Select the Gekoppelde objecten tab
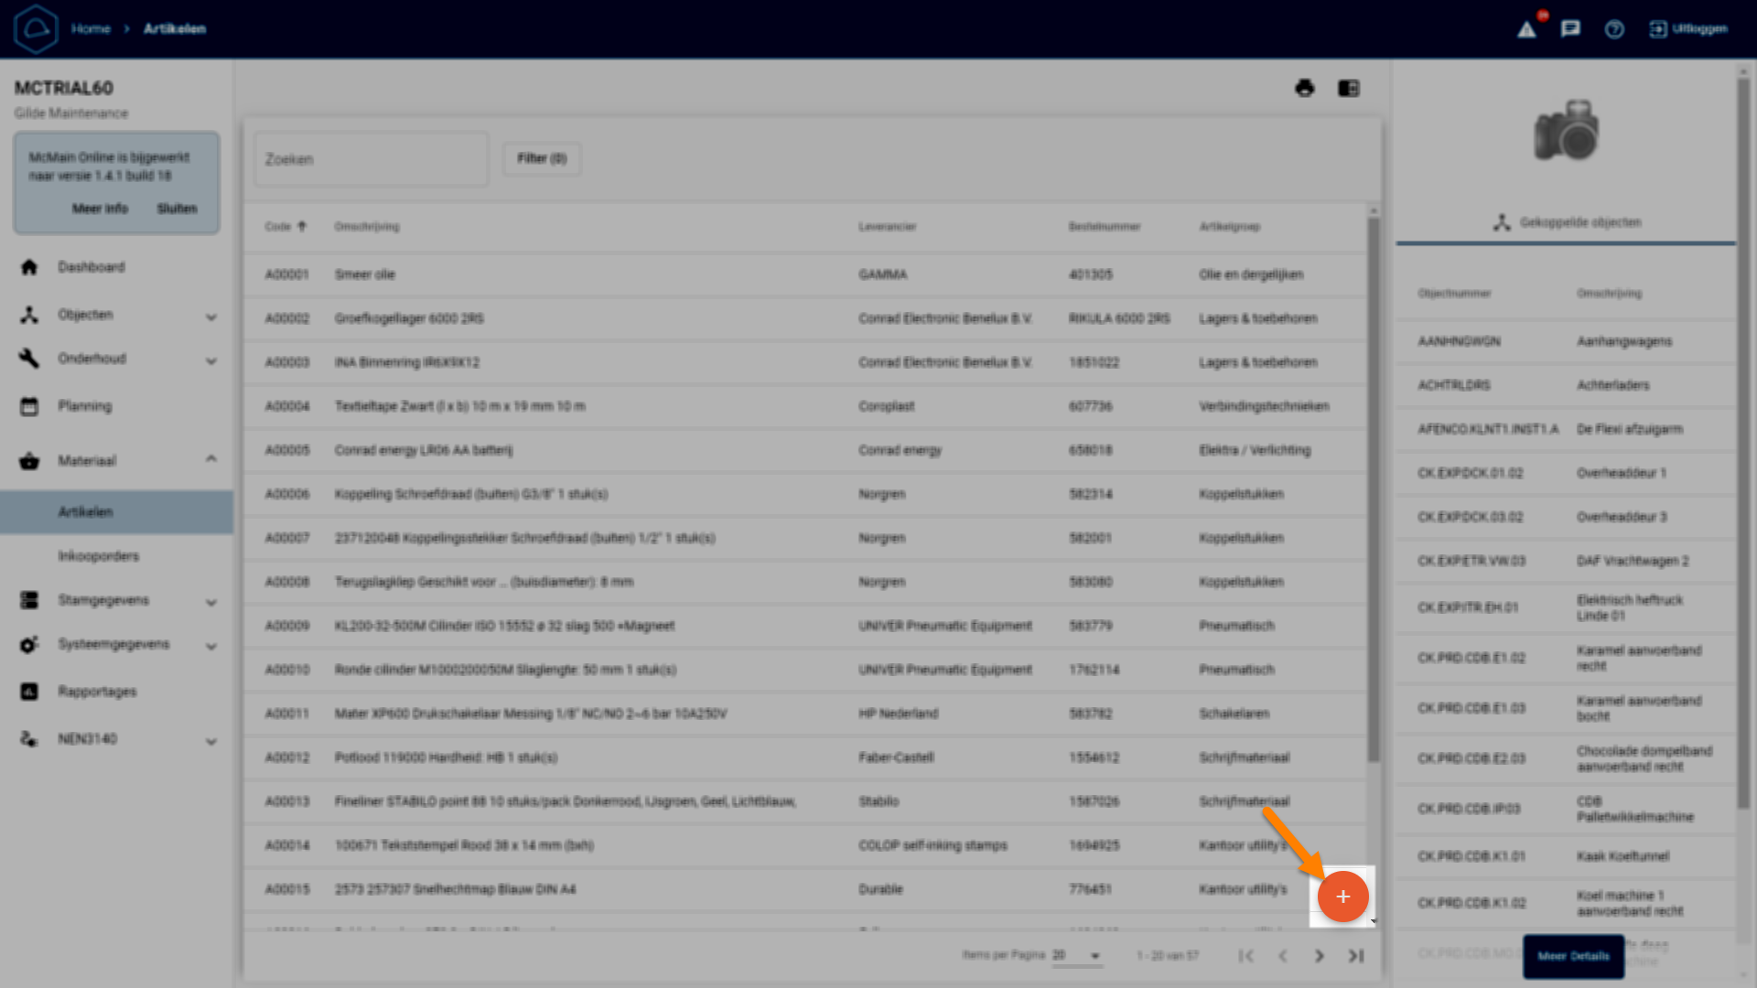This screenshot has height=988, width=1757. [x=1566, y=222]
